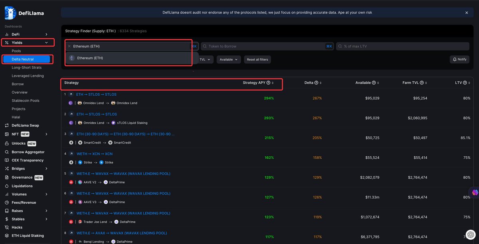Click the brain icon widget on the right edge
The width and height of the screenshot is (479, 244).
(x=475, y=192)
